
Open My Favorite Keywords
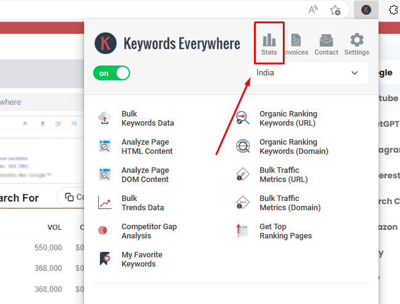click(142, 259)
